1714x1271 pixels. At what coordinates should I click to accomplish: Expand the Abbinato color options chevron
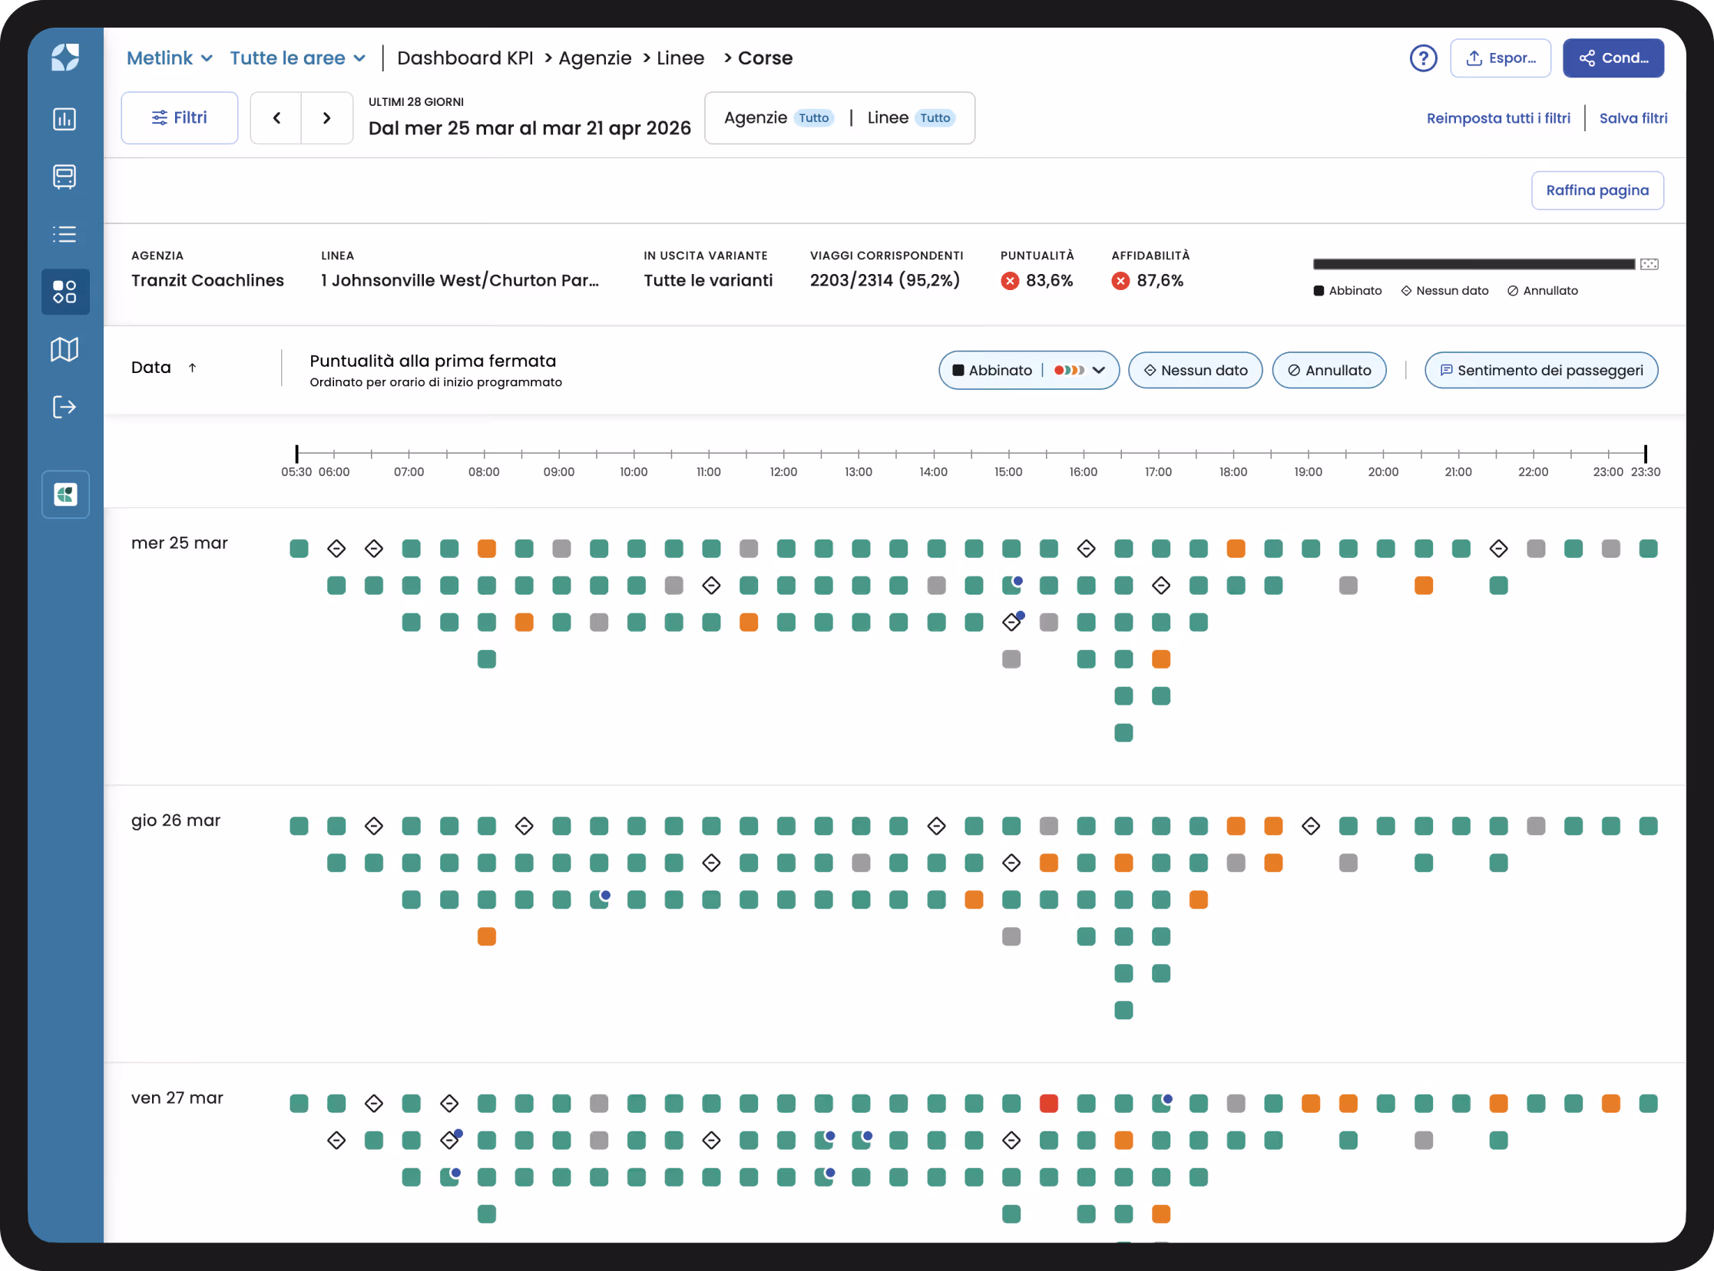1098,370
